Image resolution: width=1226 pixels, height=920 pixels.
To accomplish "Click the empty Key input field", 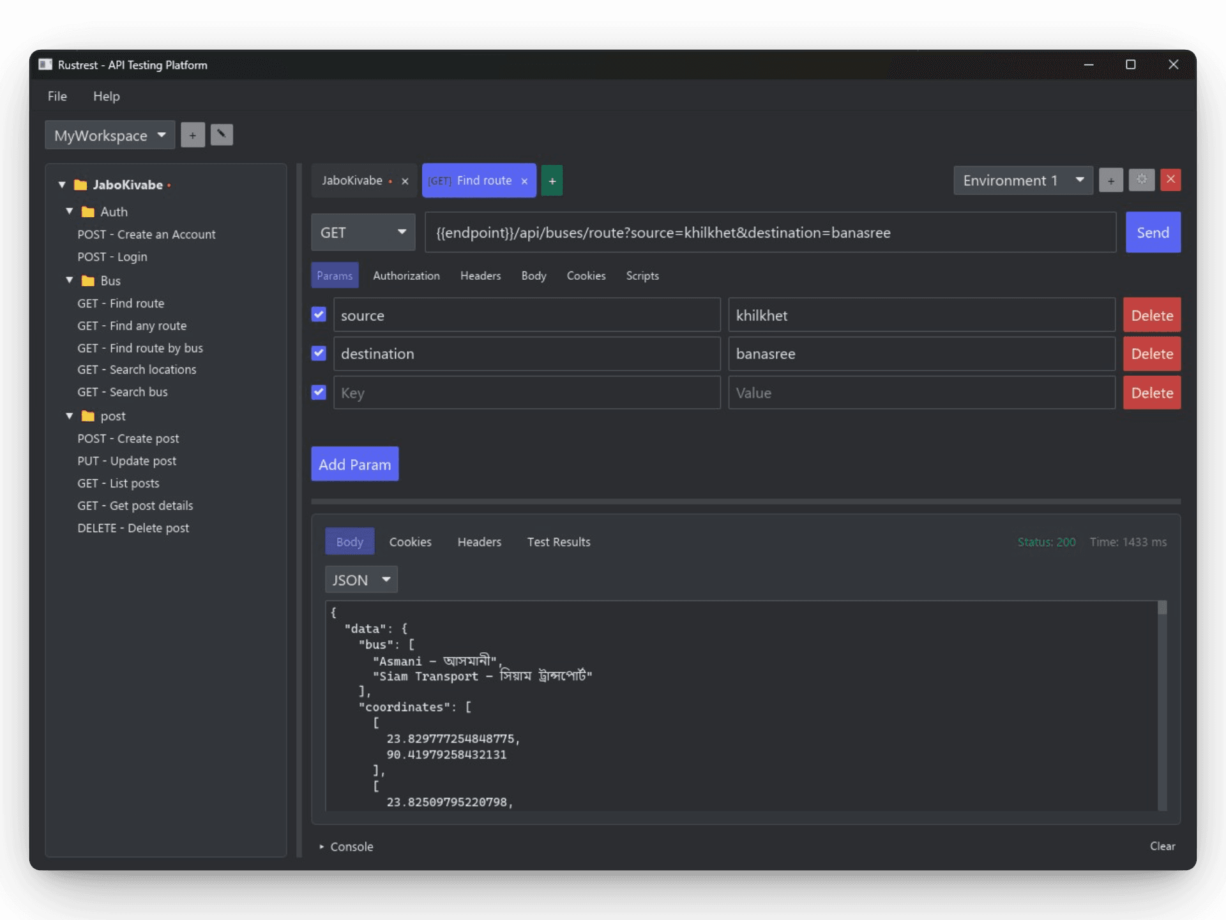I will [x=527, y=393].
